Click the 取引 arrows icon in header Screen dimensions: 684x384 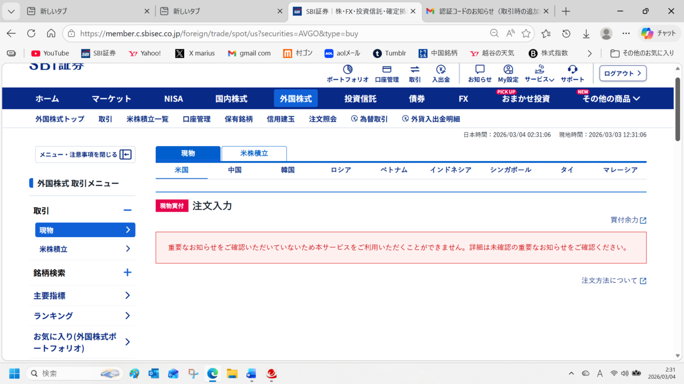[415, 70]
